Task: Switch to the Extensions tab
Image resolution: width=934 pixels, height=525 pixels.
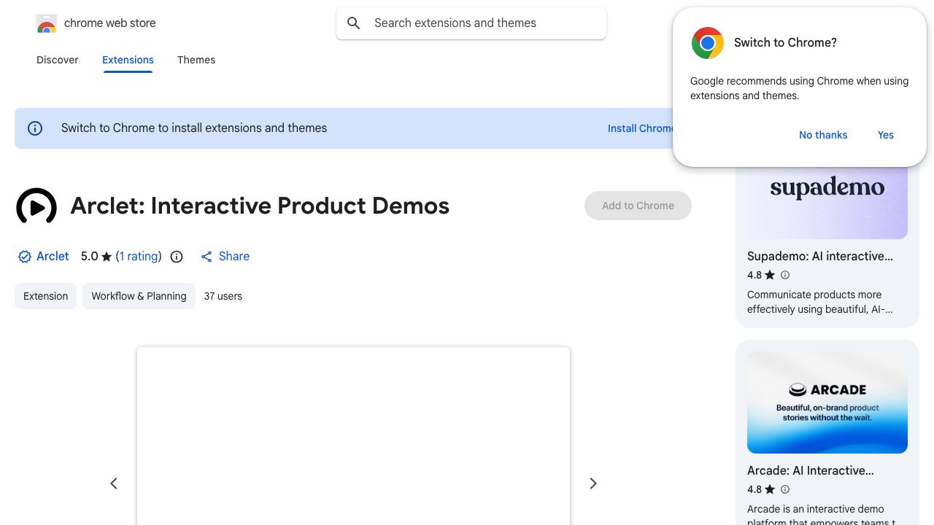Action: [128, 60]
